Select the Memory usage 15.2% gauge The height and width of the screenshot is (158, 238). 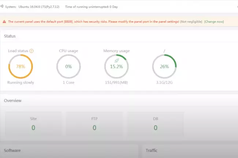116,66
